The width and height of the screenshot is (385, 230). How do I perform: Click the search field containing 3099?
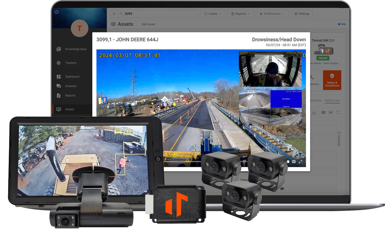tap(158, 14)
